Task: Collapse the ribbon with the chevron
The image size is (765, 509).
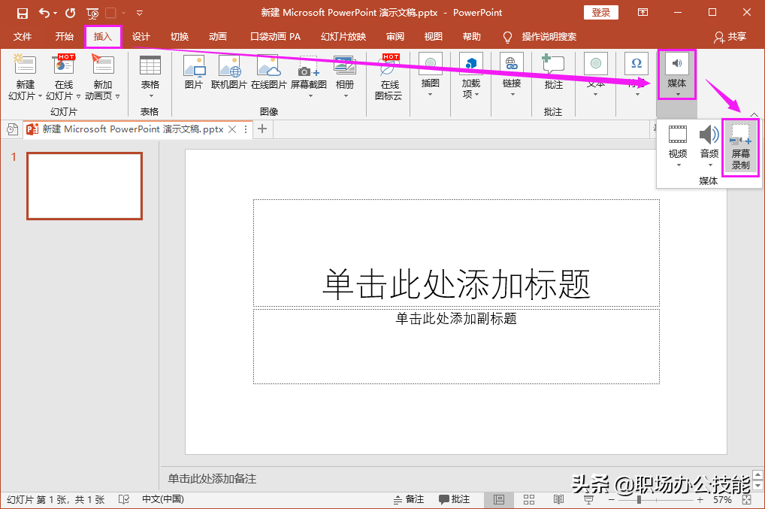Action: (x=754, y=115)
